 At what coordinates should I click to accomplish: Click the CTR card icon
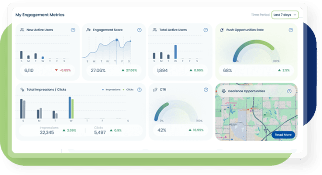pyautogui.click(x=155, y=89)
